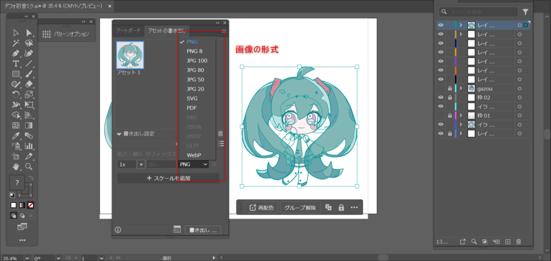Expand the gazou layer contents
The width and height of the screenshot is (551, 261).
461,88
